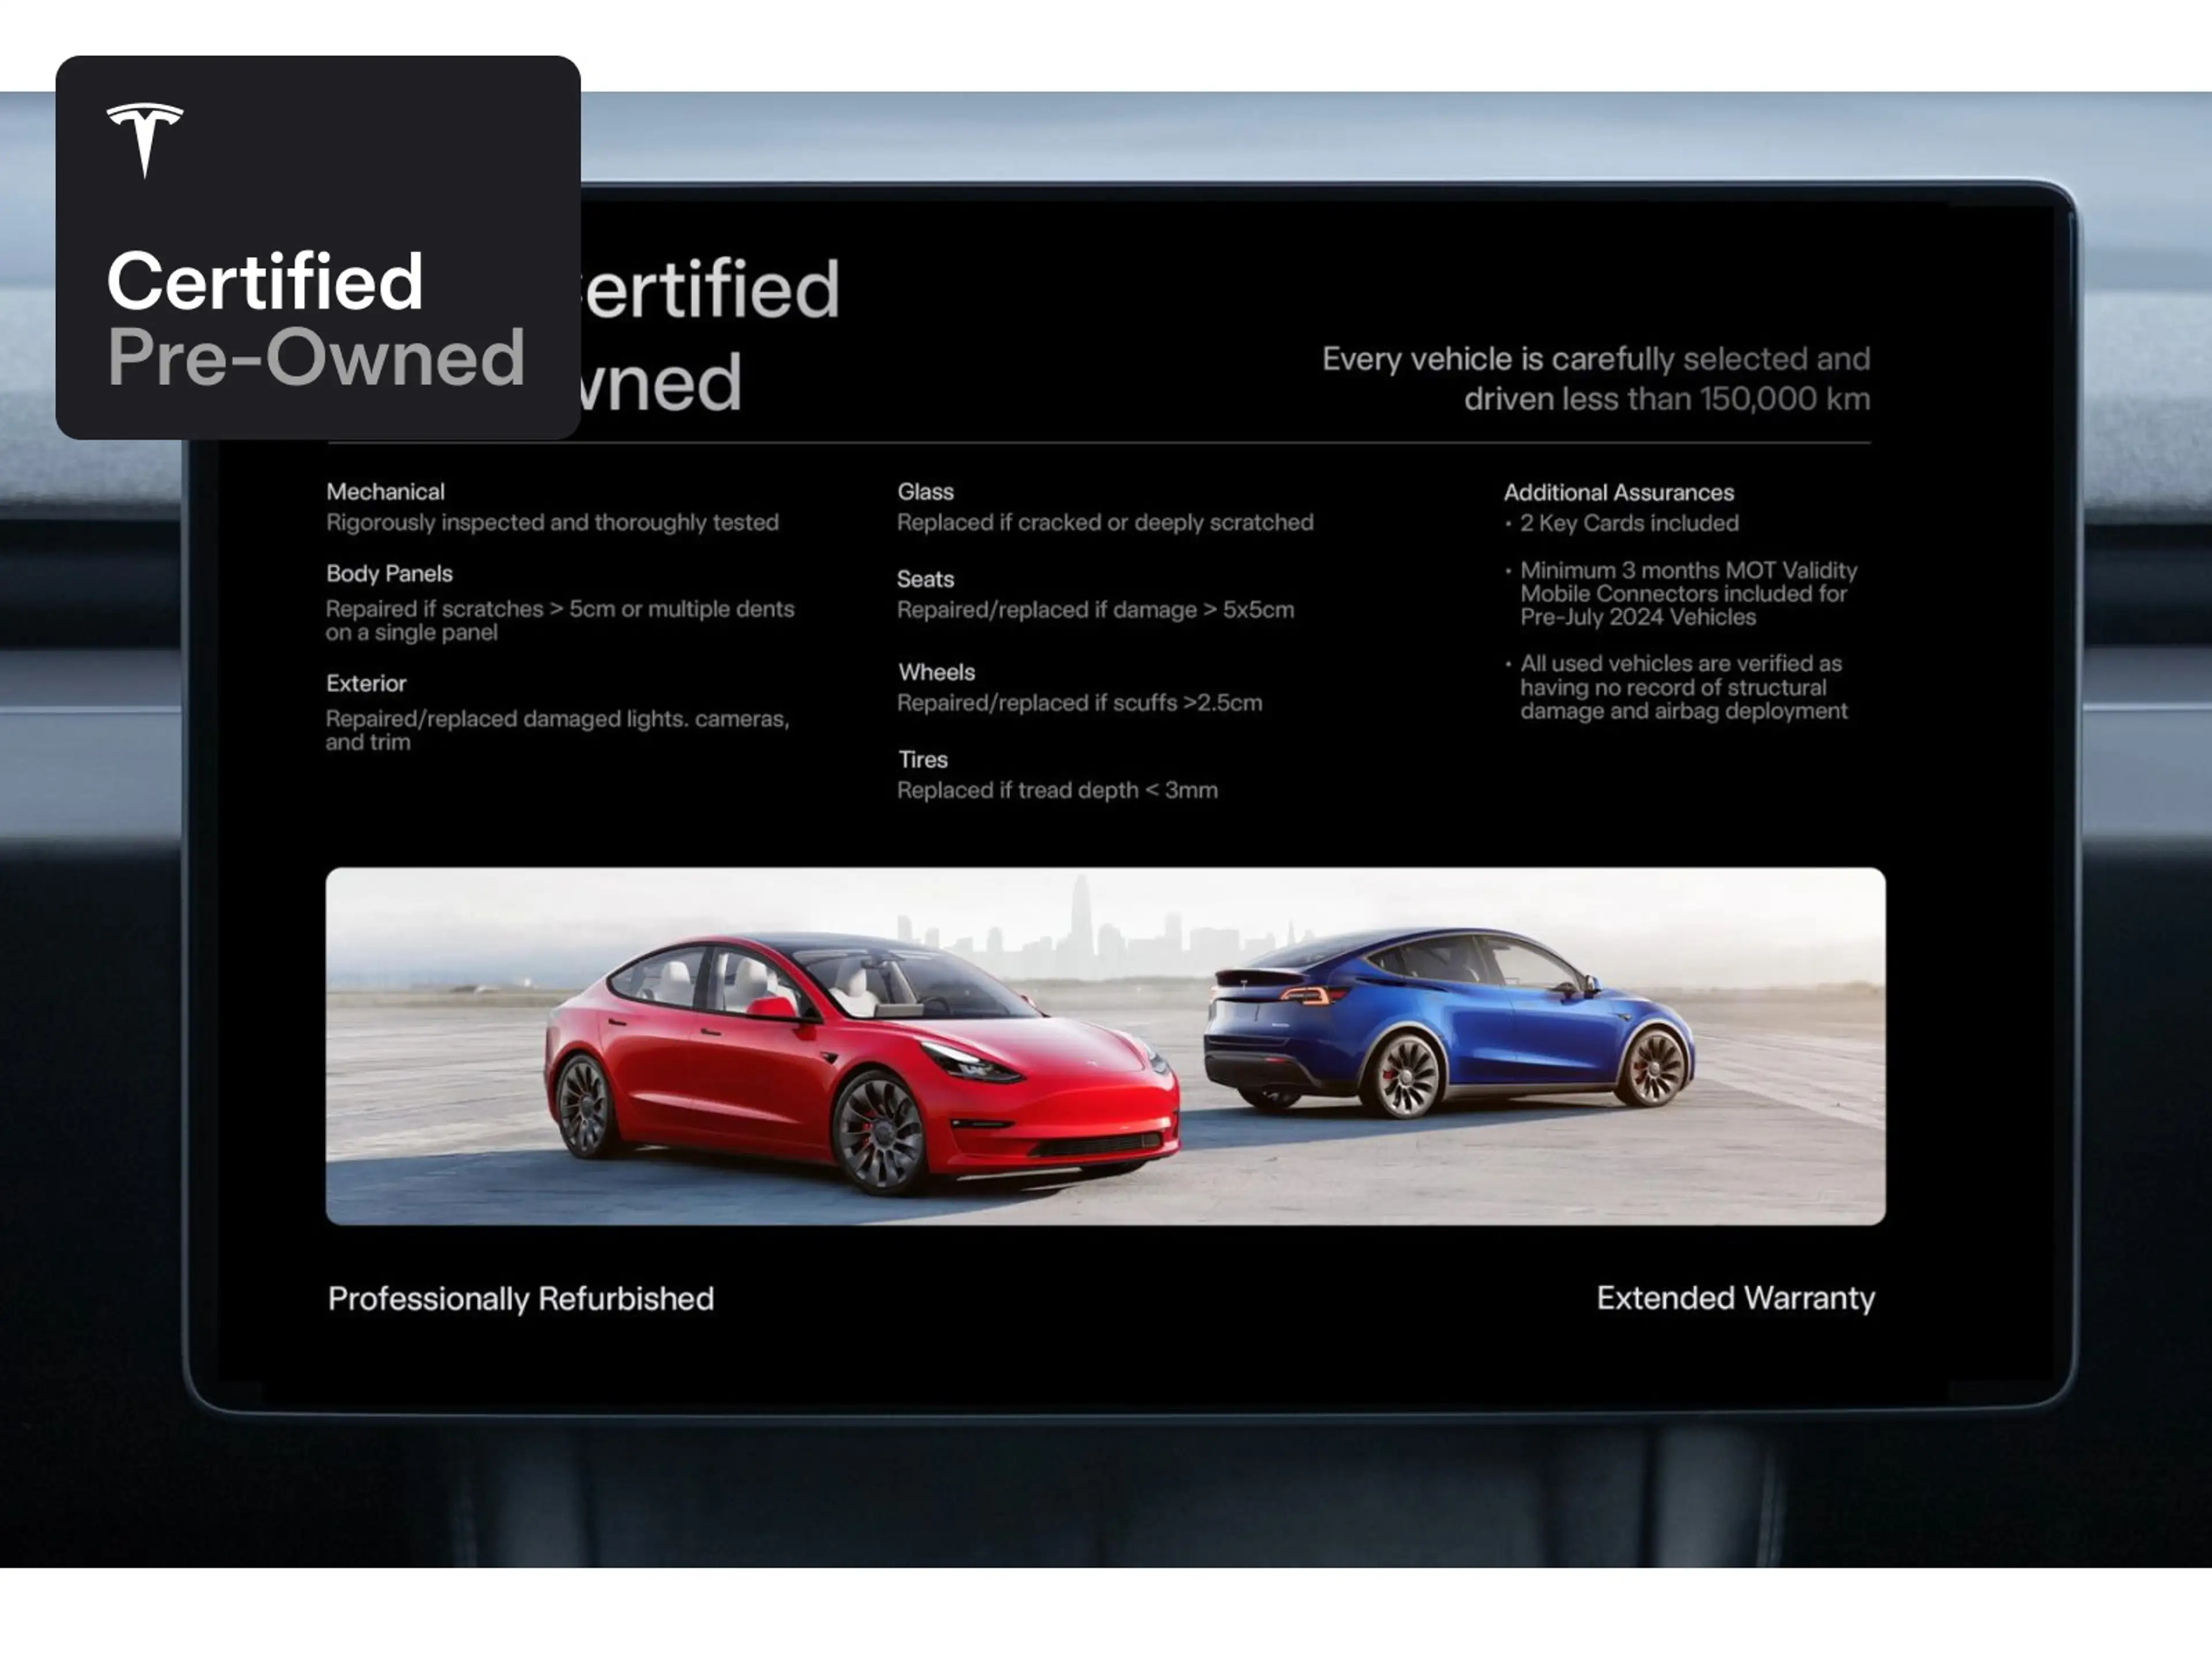Click the Tesla logo in the badge
Image resolution: width=2212 pixels, height=1659 pixels.
point(145,140)
